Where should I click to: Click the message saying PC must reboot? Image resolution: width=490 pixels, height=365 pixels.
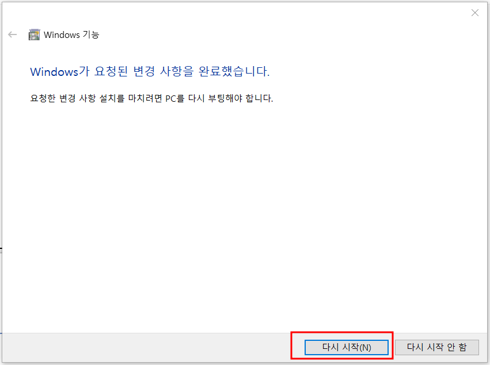(x=151, y=98)
